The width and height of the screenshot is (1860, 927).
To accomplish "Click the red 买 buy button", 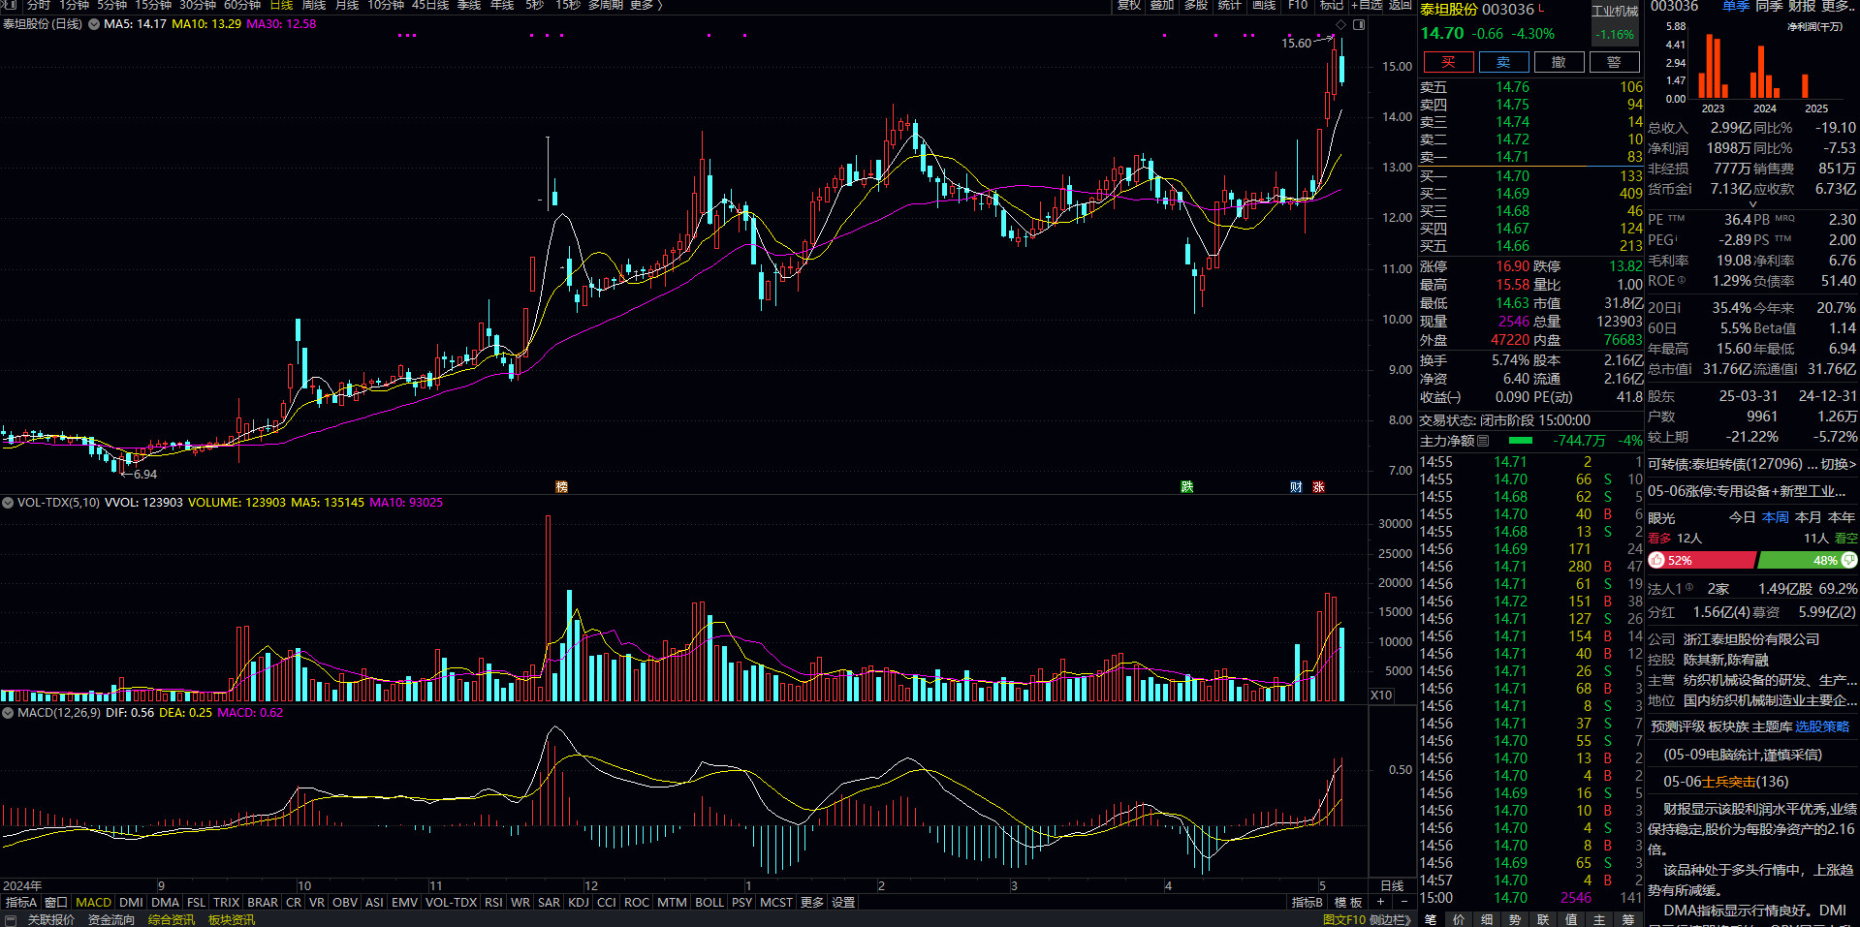I will [1448, 62].
